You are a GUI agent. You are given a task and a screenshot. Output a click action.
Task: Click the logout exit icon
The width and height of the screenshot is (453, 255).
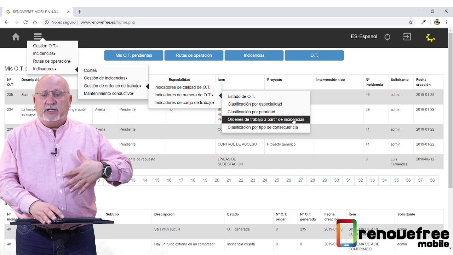click(x=407, y=37)
